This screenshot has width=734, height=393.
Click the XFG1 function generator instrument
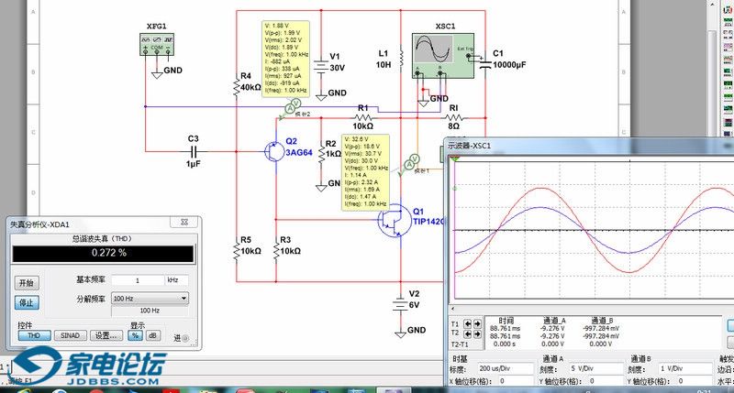point(155,43)
